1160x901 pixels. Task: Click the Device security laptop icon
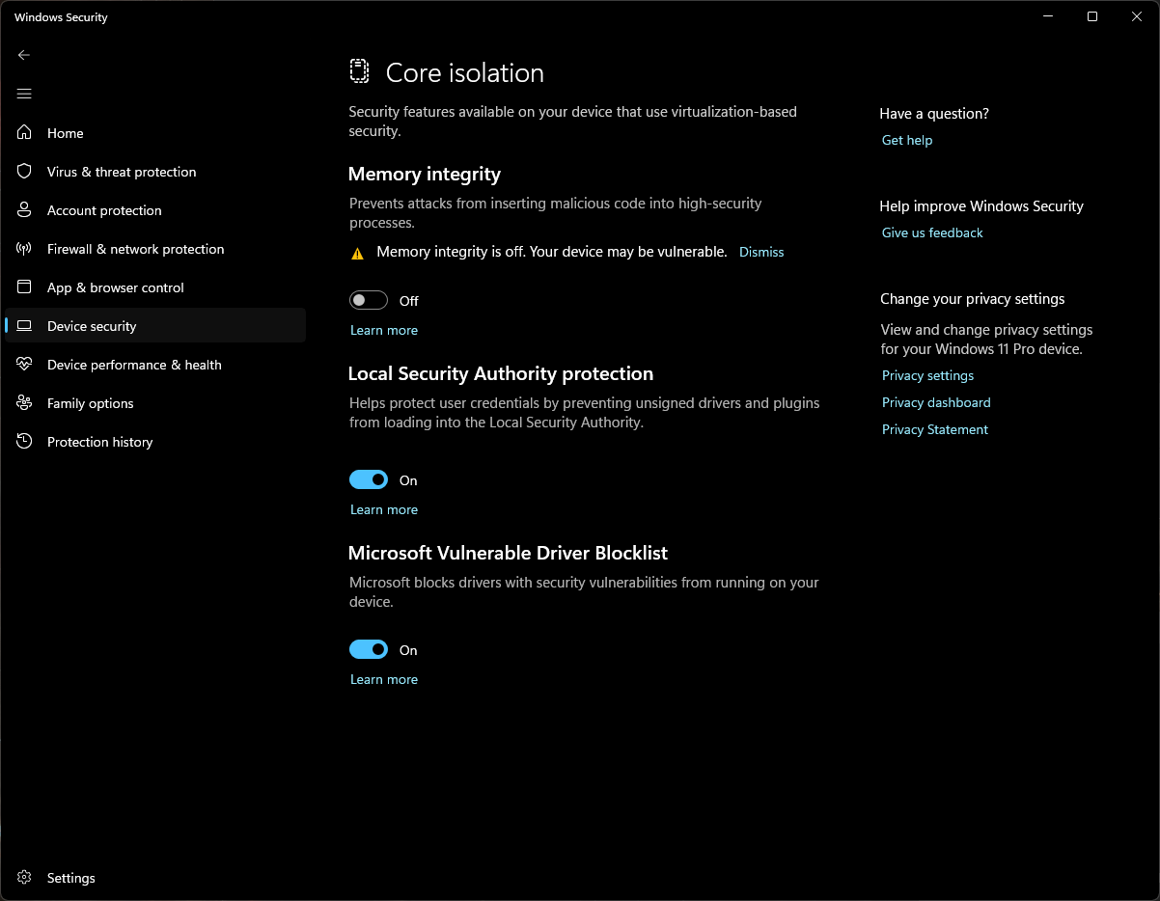(25, 326)
